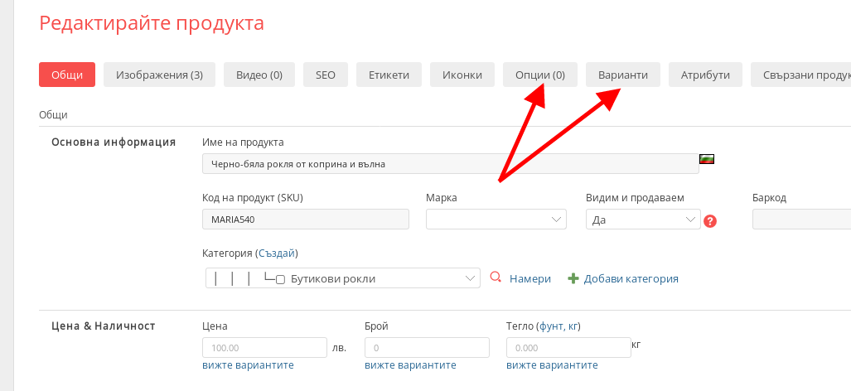Click the Добави категория link
The image size is (851, 391).
tap(631, 279)
